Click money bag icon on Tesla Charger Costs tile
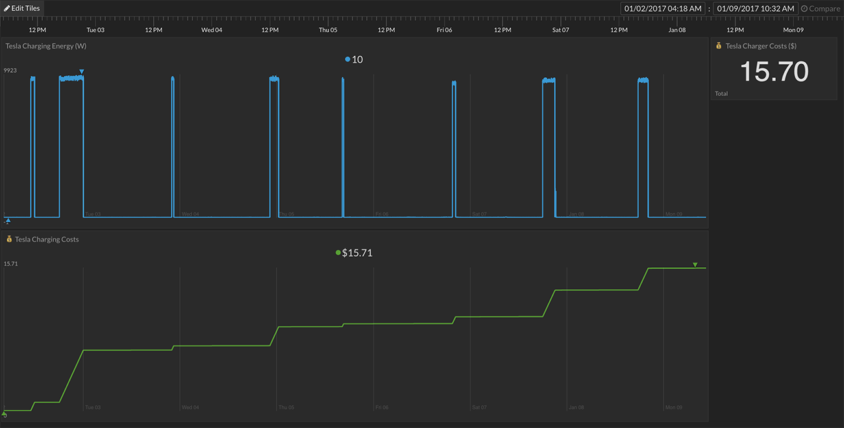This screenshot has height=428, width=844. click(x=719, y=46)
